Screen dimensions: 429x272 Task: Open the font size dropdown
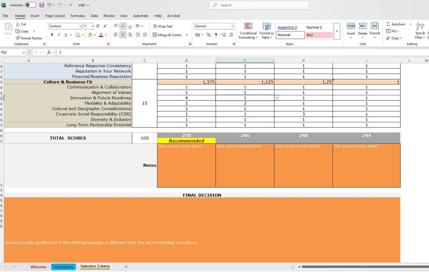click(91, 26)
